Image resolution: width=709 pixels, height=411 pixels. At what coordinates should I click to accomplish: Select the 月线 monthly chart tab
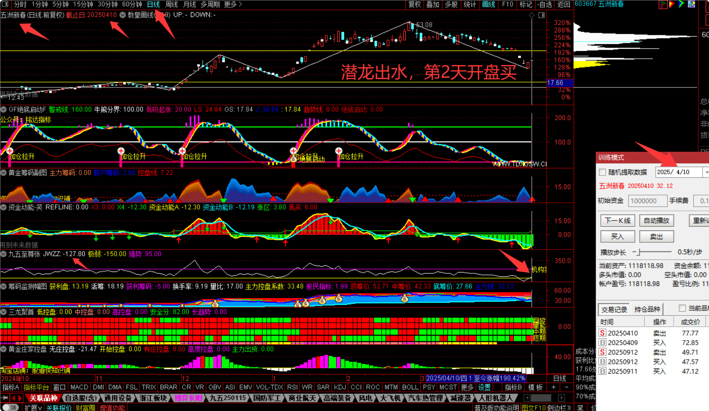click(x=189, y=4)
